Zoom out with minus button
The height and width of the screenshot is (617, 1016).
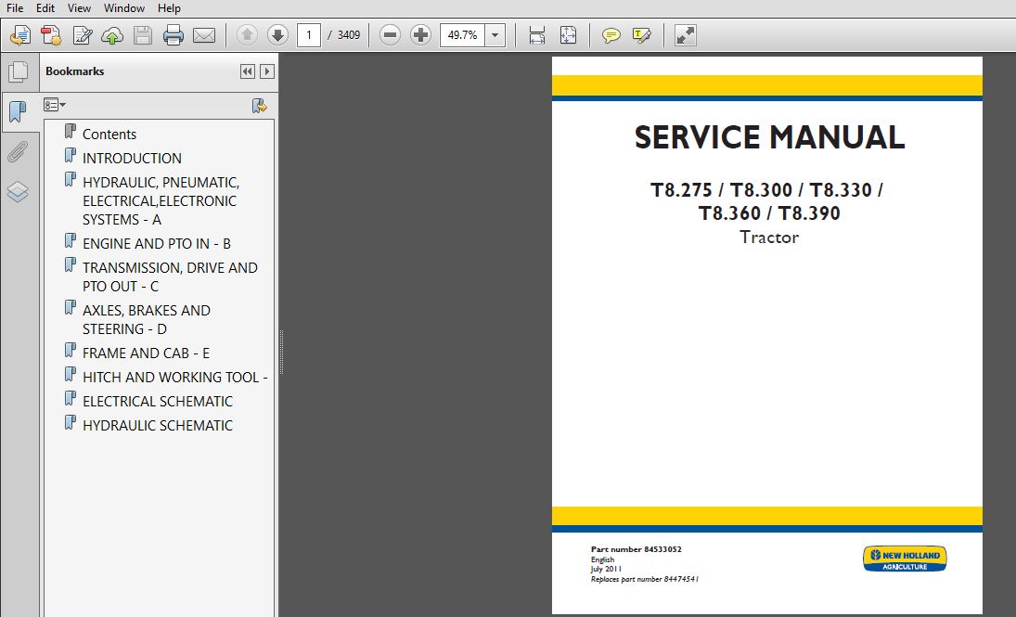tap(390, 35)
